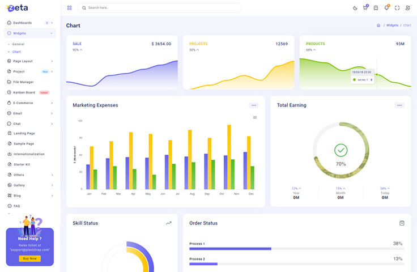417x272 pixels.
Task: Go to Widgets breadcrumb link
Action: (x=392, y=25)
